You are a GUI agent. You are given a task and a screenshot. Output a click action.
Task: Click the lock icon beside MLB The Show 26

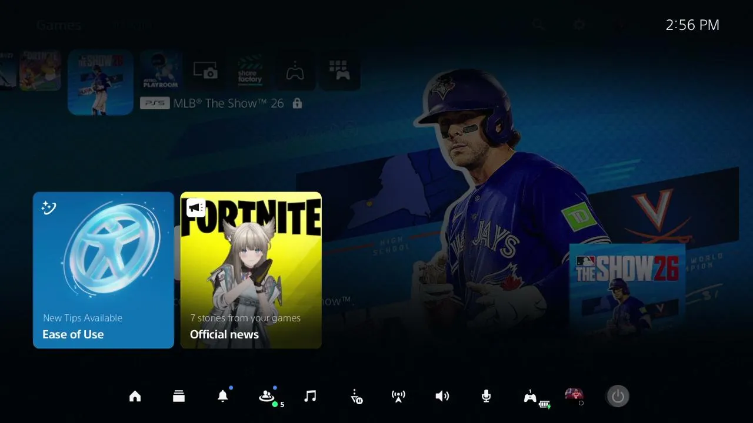point(297,103)
